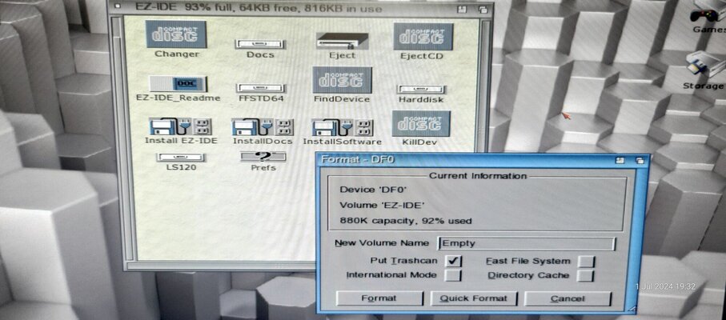Launch the InstallDocs installer icon
726x320 pixels.
tap(263, 126)
